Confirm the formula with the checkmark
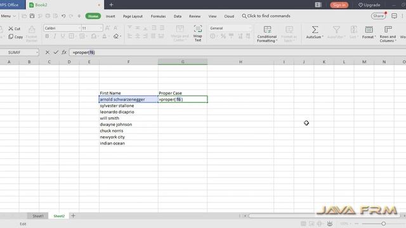Image resolution: width=406 pixels, height=228 pixels. [x=56, y=53]
